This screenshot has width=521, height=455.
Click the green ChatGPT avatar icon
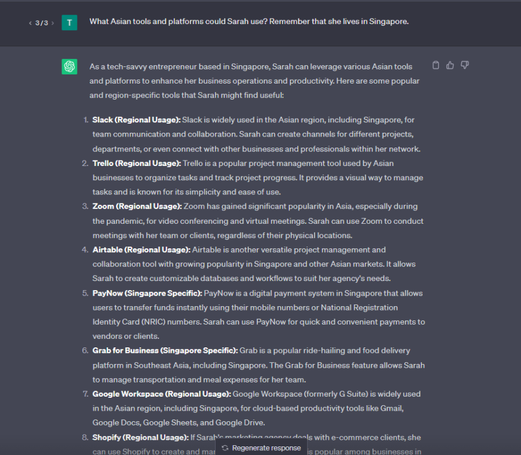point(69,66)
